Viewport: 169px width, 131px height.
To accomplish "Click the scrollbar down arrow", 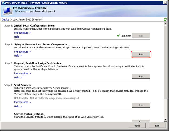I will [x=165, y=120].
